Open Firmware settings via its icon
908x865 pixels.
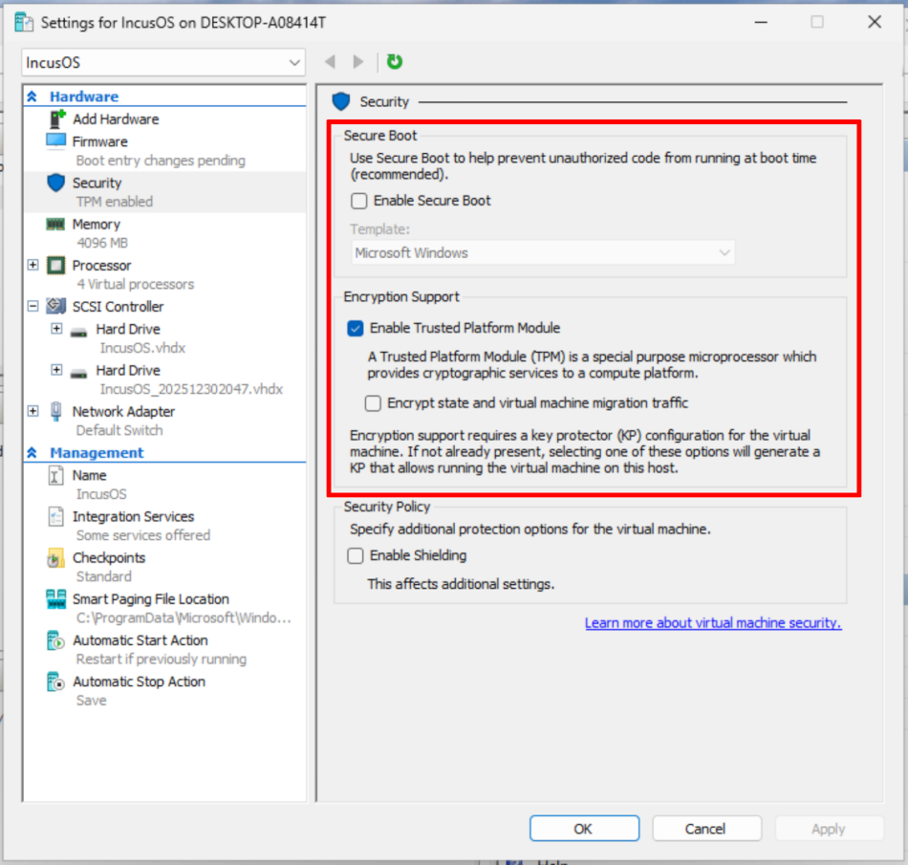point(56,141)
